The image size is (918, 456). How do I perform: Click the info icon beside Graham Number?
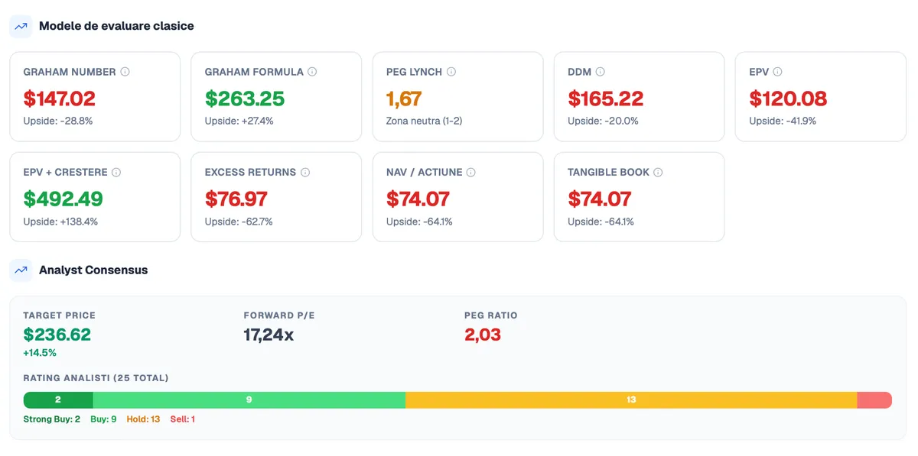point(125,72)
